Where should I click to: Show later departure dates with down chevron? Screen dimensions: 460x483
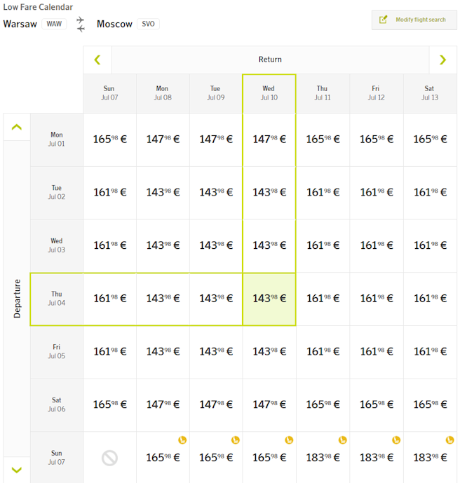click(17, 470)
